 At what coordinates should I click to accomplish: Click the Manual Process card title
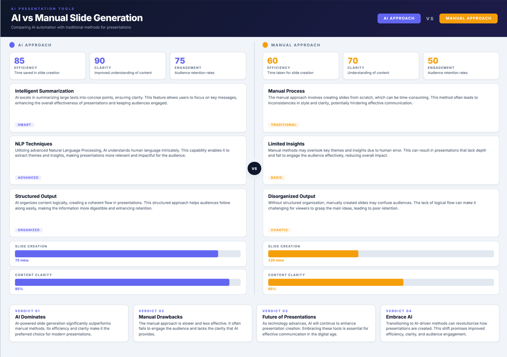click(286, 91)
